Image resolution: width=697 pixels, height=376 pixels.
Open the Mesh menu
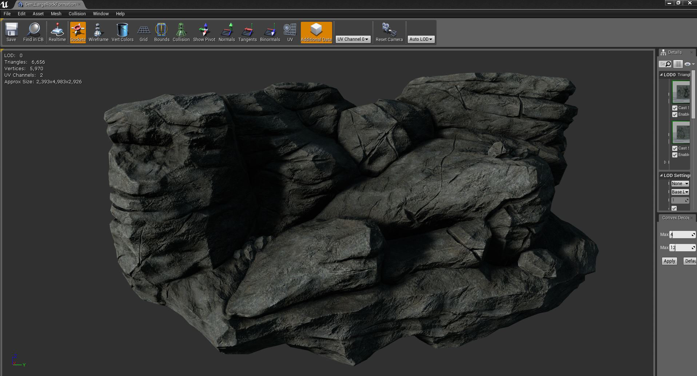(x=56, y=14)
